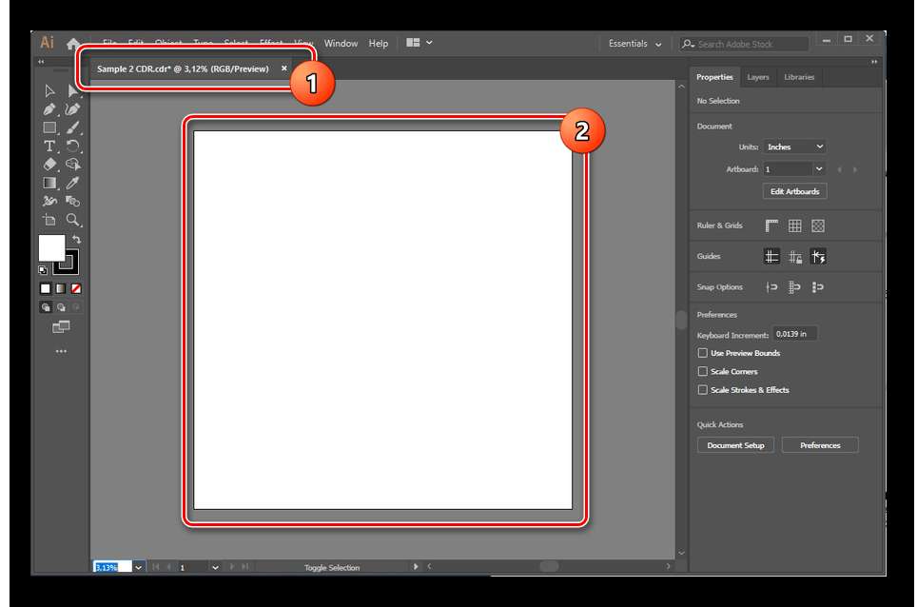917x607 pixels.
Task: Expand the Artboard number dropdown
Action: pos(819,169)
